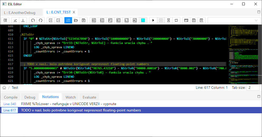262x137 pixels.
Task: Close the L : E.CNT_TEST tab
Action: pyautogui.click(x=74, y=12)
